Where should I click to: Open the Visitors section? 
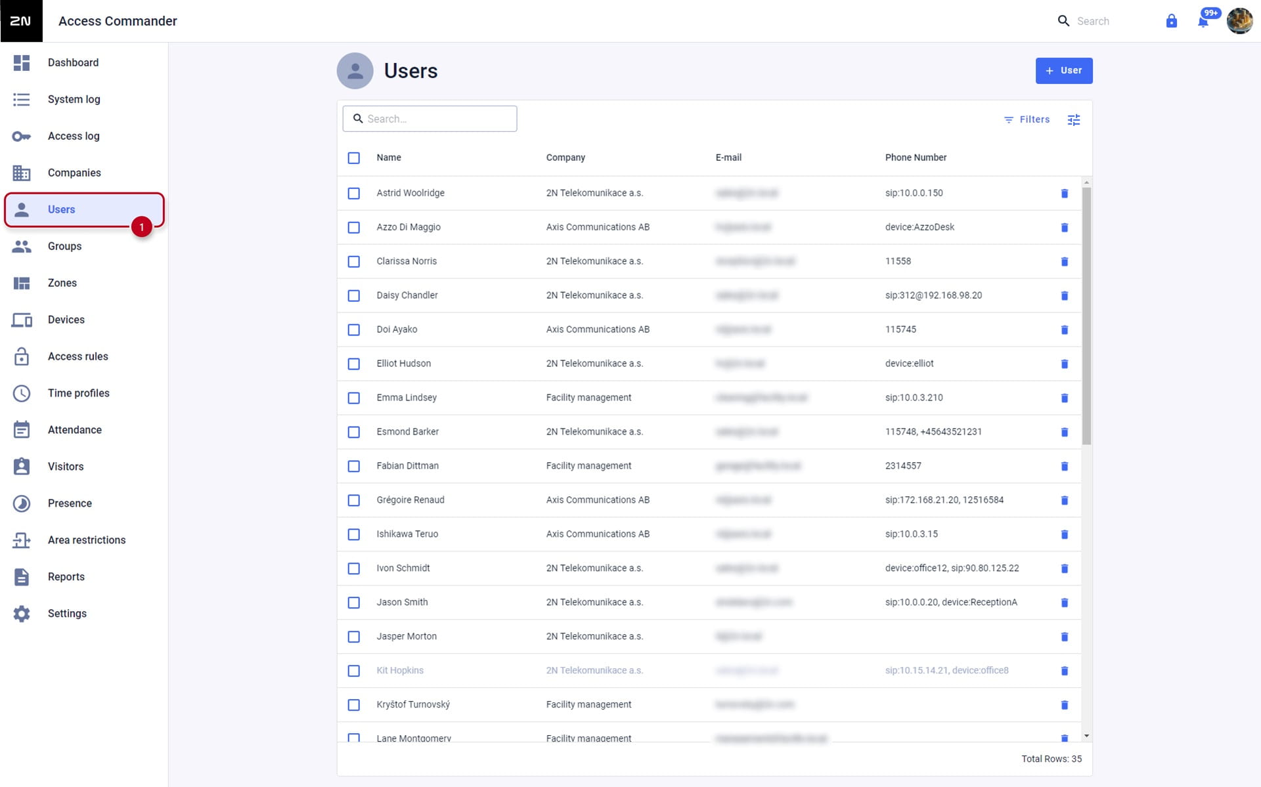[x=84, y=467]
